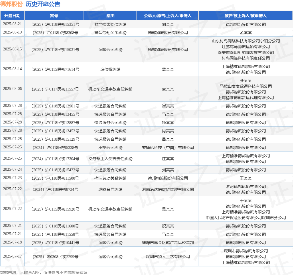Click 深圳市德邦物流有限公司 text
Viewport: 293px width, 275px height.
(246, 251)
